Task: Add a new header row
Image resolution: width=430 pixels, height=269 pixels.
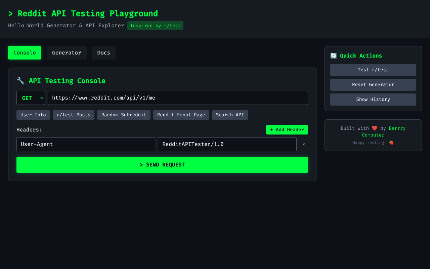Action: [287, 129]
